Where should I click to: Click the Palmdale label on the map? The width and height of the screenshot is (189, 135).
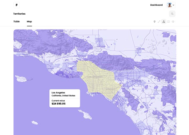coord(101,46)
